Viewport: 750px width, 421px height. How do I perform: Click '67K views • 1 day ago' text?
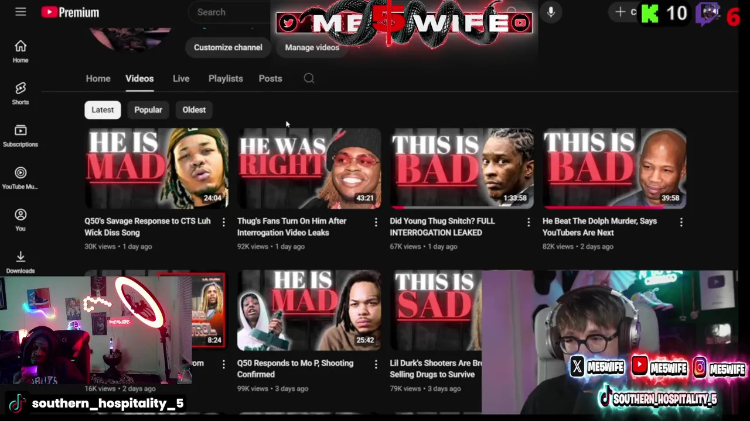[424, 247]
